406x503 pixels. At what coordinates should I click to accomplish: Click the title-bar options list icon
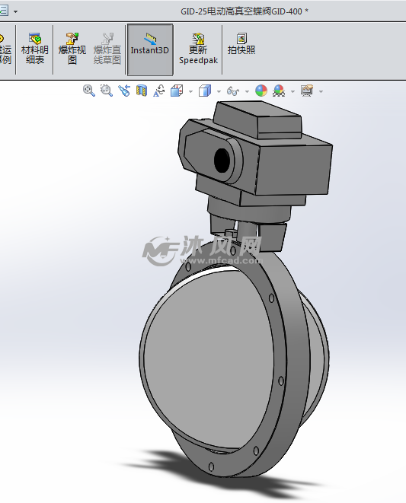point(4,11)
